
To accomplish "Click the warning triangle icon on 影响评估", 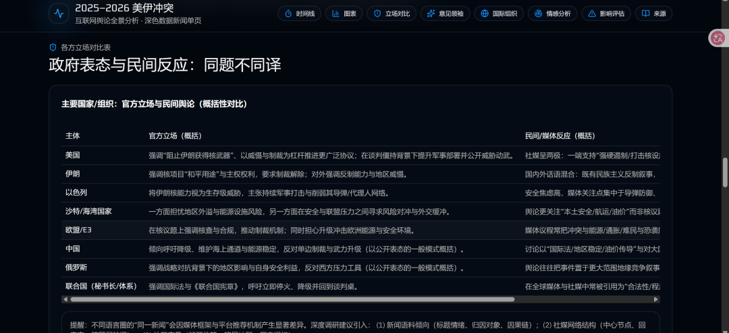I will click(x=592, y=13).
